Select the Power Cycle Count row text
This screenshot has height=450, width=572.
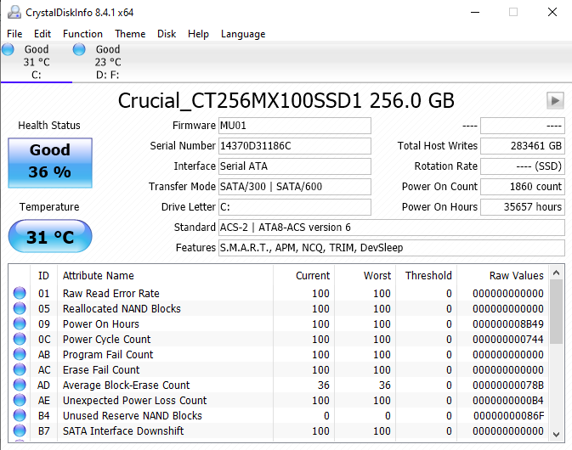[106, 340]
